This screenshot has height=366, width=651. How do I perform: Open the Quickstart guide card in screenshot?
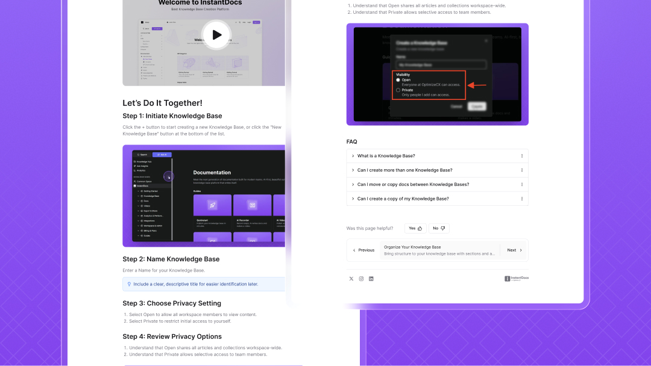[x=212, y=211]
